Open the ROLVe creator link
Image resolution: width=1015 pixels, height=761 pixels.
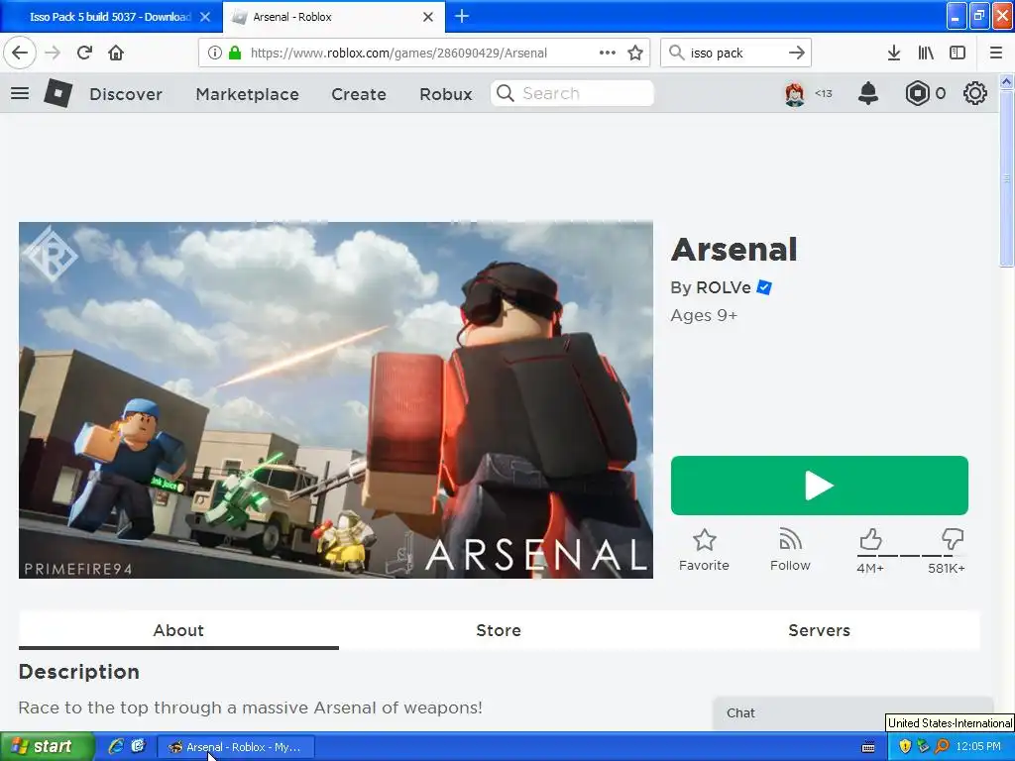[x=723, y=287]
